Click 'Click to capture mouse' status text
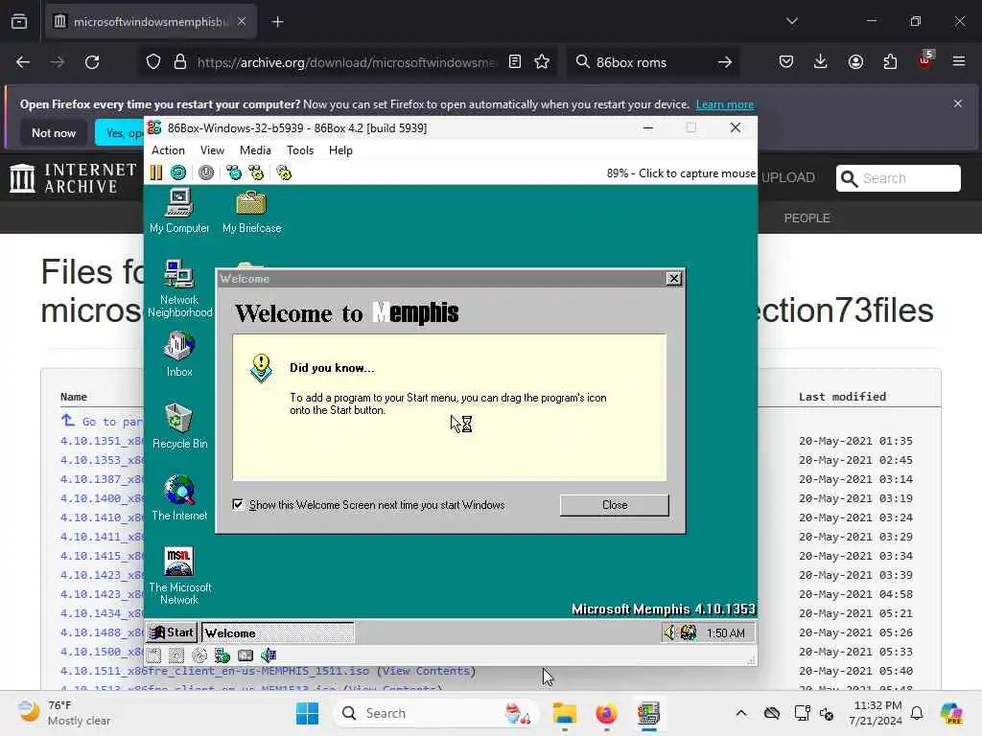Screen dimensions: 982x736 point(697,173)
